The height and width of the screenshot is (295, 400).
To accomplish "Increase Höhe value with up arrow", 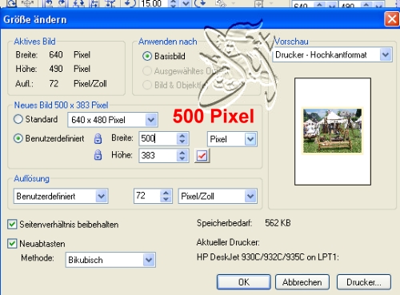I will (x=182, y=153).
